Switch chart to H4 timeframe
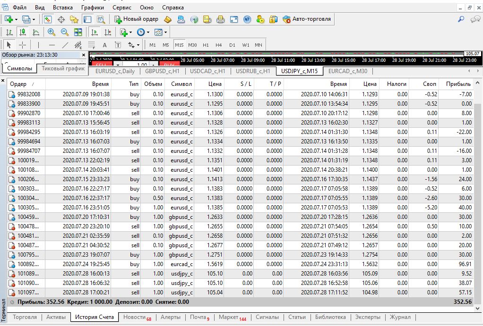Viewport: 483px width, 326px height. pos(218,45)
